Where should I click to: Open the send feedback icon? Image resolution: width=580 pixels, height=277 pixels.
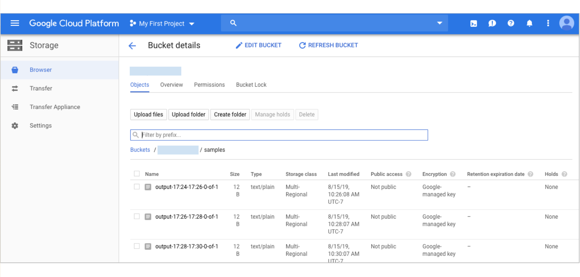(x=492, y=23)
